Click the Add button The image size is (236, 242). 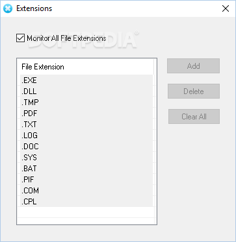pyautogui.click(x=193, y=66)
